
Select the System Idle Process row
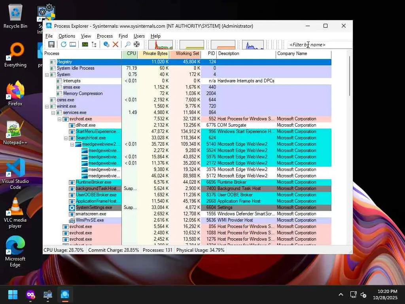[187, 68]
